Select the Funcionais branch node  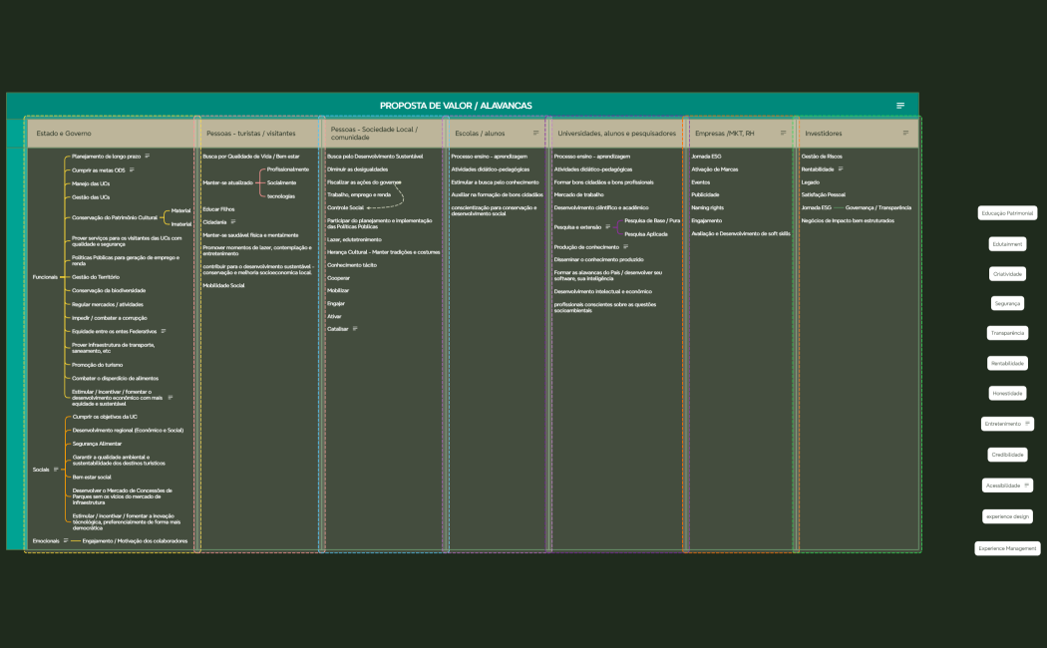(x=46, y=276)
